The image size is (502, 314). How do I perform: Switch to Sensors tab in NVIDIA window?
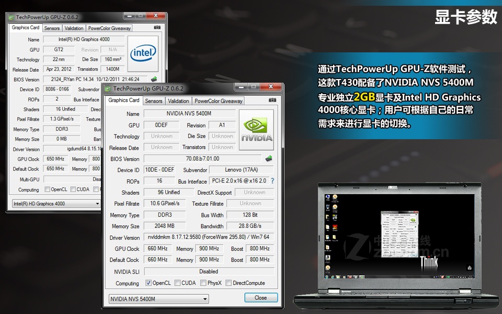154,101
